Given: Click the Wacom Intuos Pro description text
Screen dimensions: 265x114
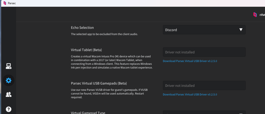Looking at the screenshot, I should click(x=112, y=62).
